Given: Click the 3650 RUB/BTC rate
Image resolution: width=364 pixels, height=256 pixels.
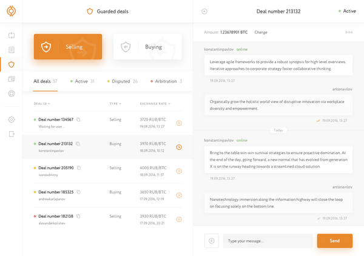Looking at the screenshot, I should click(153, 192).
